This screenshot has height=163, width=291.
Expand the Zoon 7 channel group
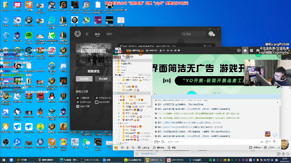119,143
